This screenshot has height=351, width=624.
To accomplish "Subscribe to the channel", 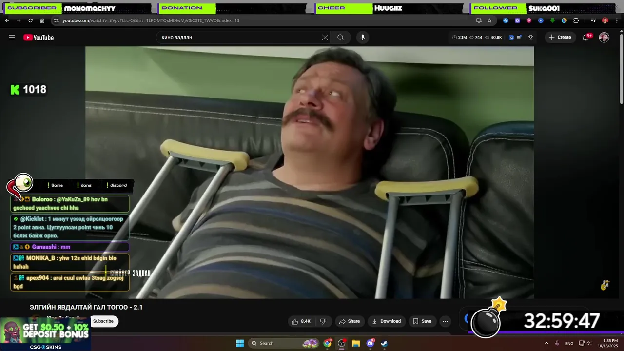I will (103, 321).
